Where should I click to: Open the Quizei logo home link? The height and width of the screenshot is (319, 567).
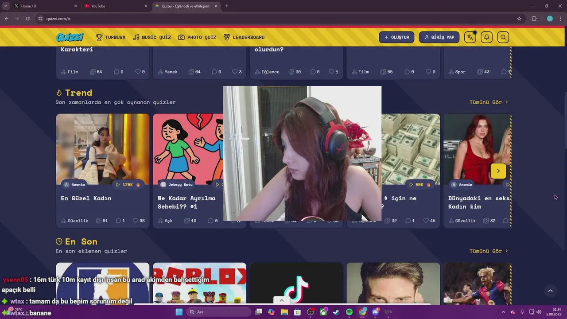pyautogui.click(x=70, y=37)
